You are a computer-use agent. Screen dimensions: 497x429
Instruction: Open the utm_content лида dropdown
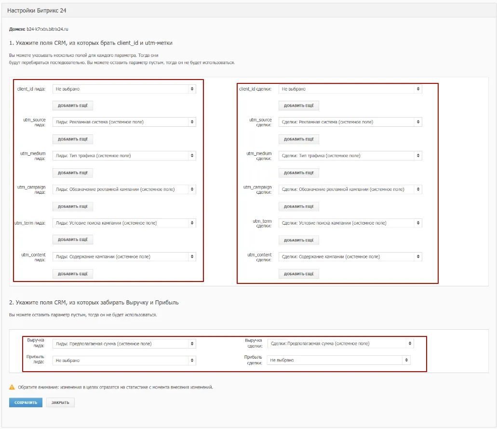pos(124,256)
